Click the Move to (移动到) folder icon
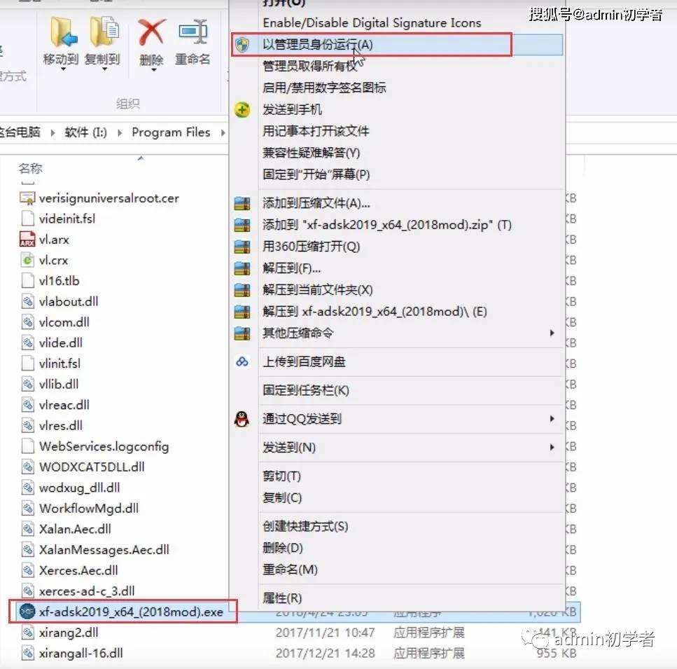Screen dimensions: 677x669 [x=64, y=32]
